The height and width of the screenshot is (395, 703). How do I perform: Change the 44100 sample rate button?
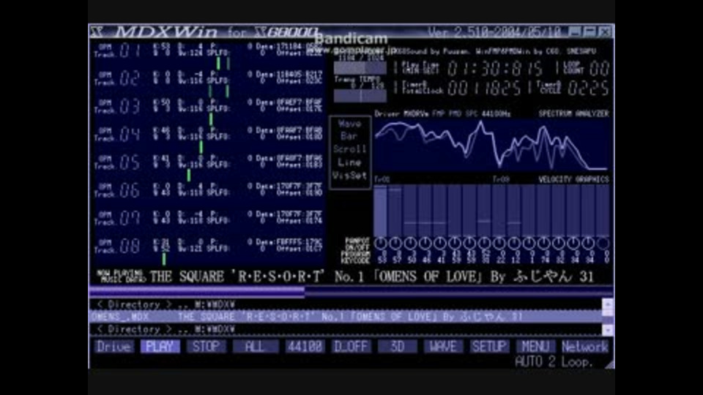coord(305,346)
